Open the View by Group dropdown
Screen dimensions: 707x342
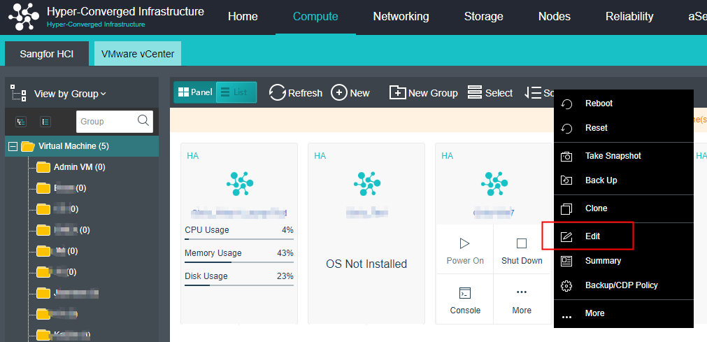click(x=70, y=94)
